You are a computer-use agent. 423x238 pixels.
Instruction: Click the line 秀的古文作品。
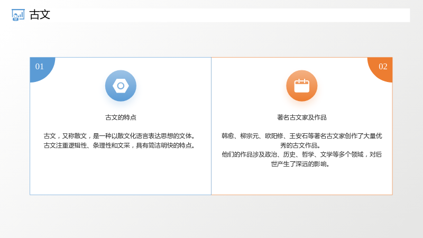300,145
